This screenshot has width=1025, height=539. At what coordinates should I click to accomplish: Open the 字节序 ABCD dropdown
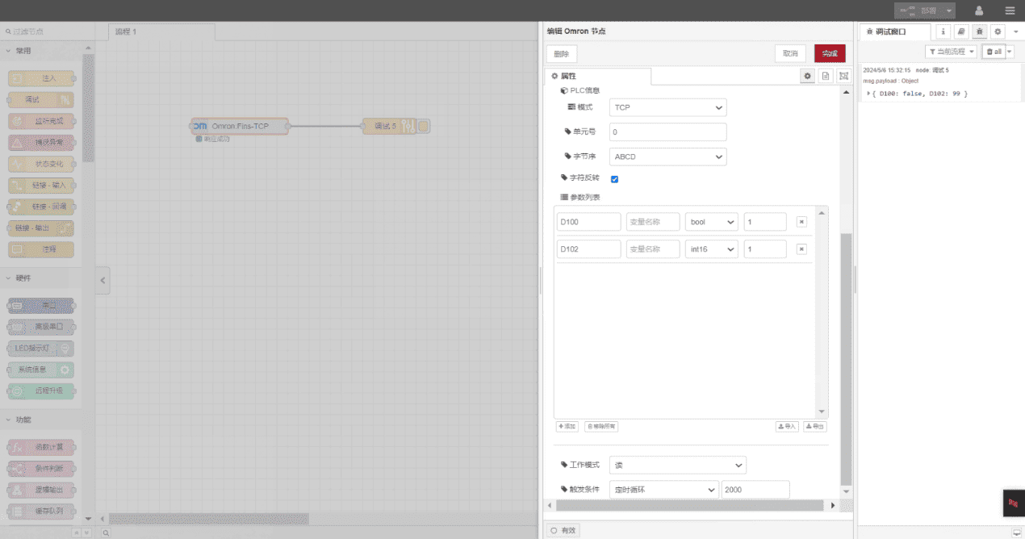[x=667, y=156]
